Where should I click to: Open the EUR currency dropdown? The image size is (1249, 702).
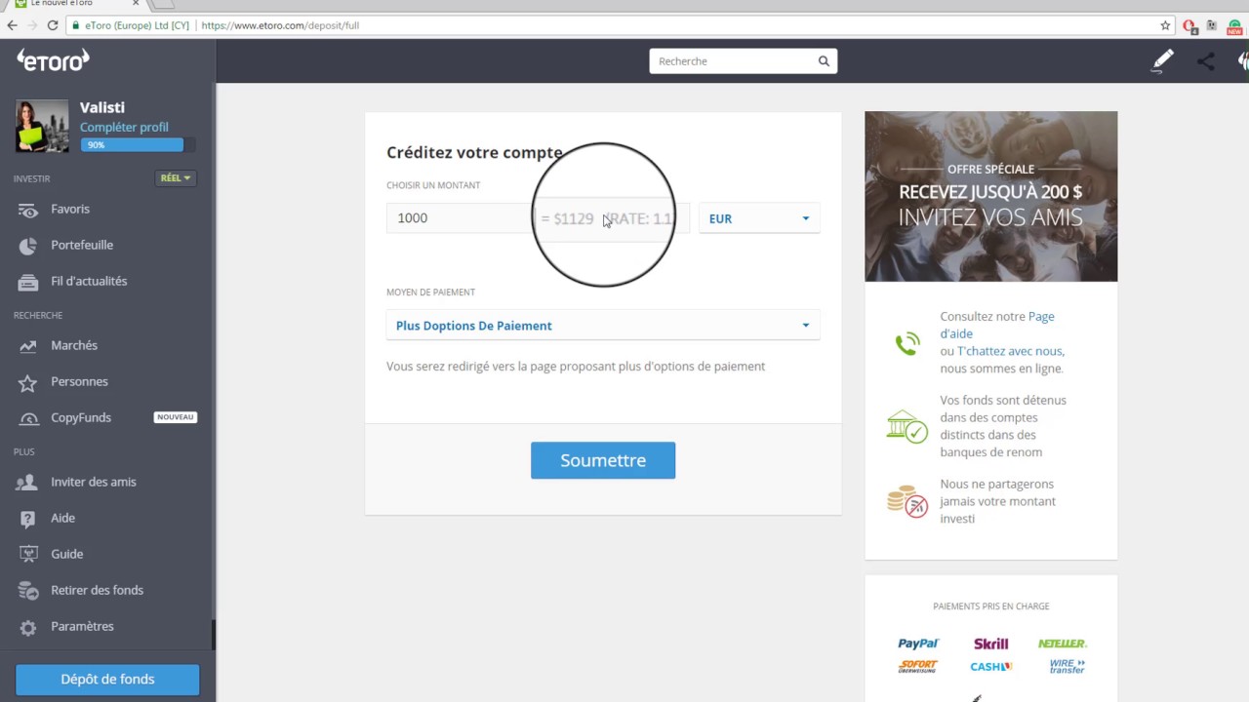coord(759,218)
